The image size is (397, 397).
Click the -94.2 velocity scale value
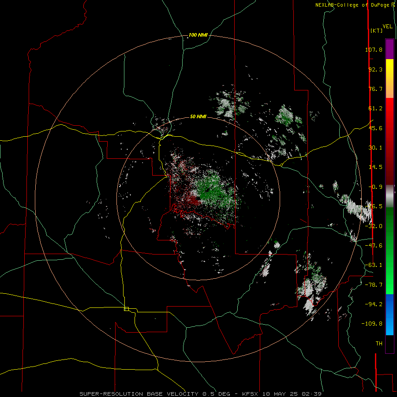tap(374, 304)
